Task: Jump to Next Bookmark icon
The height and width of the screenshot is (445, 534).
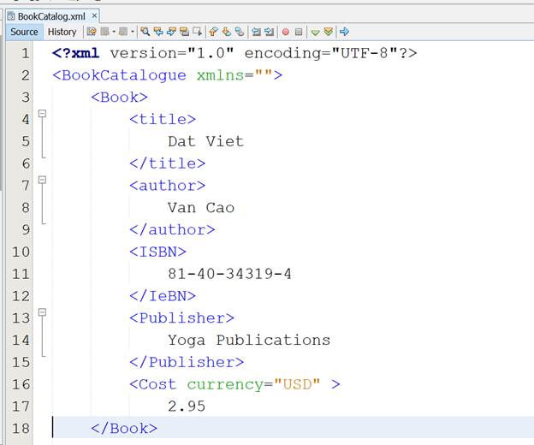Action: 227,32
